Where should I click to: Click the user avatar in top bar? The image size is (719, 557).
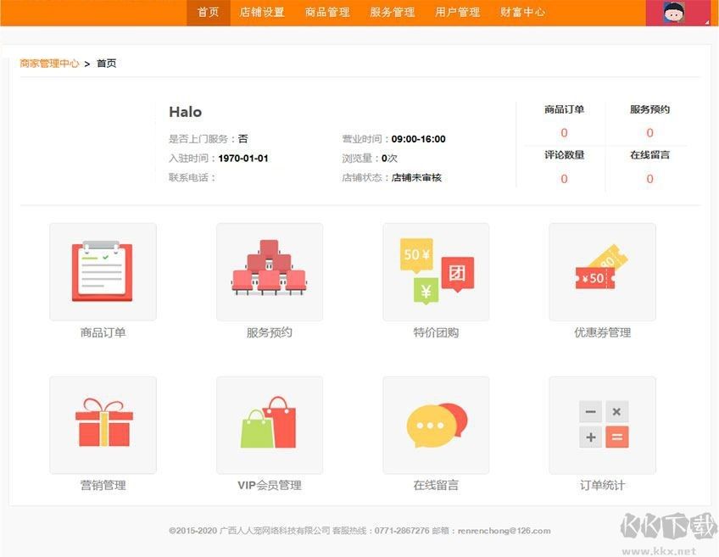(675, 13)
